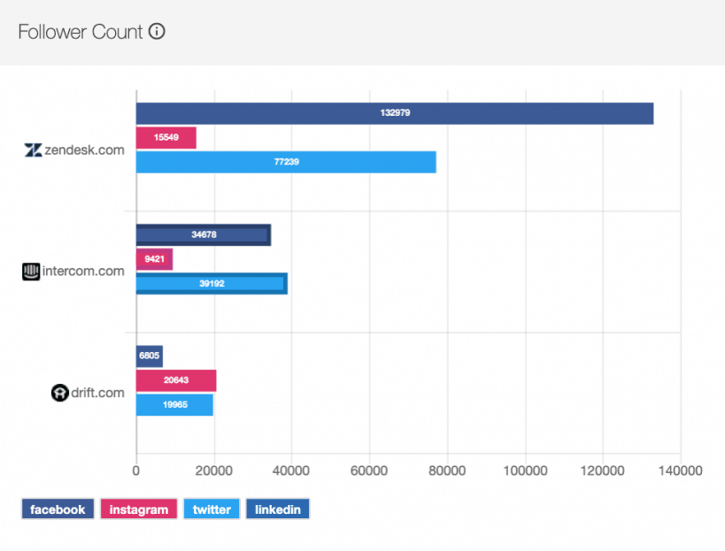Click the Zendesk logo icon
The image size is (725, 551).
[x=34, y=150]
